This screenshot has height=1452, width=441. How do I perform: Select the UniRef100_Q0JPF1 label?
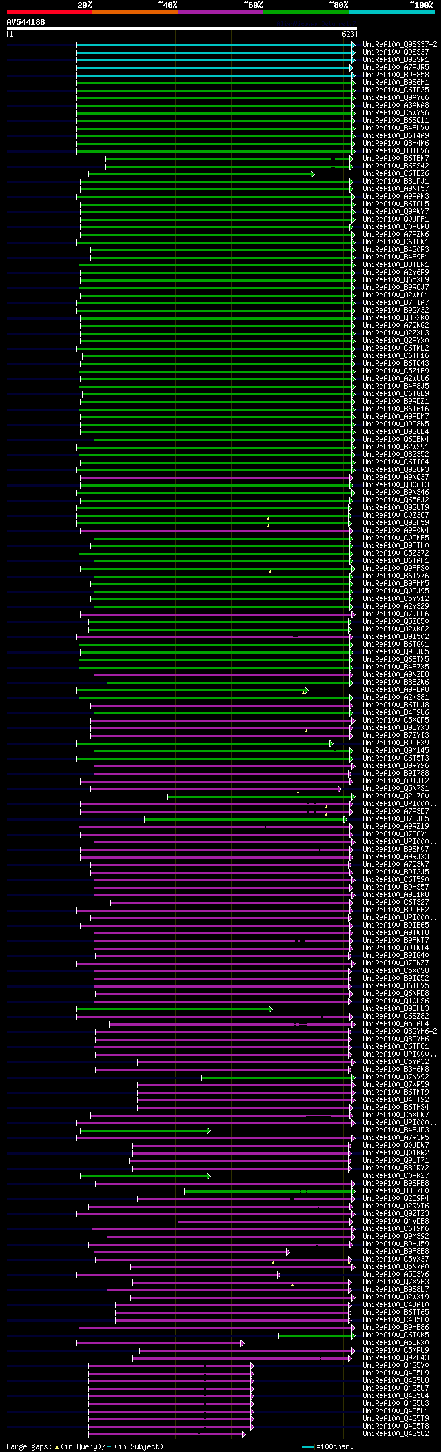(396, 219)
